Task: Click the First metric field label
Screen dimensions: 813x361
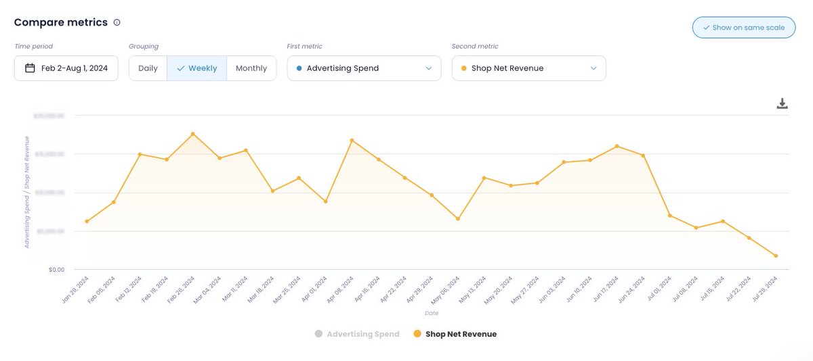Action: 305,46
